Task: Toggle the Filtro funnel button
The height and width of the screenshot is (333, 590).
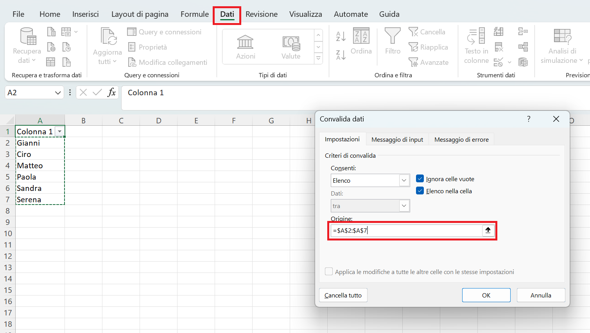Action: coord(393,41)
